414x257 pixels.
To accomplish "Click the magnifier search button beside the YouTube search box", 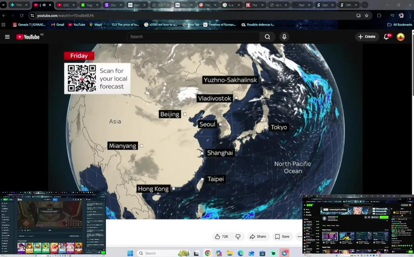I will (x=267, y=37).
